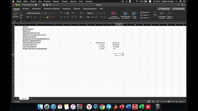Select the Лист1 sheet tab
The width and height of the screenshot is (198, 111).
[24, 98]
